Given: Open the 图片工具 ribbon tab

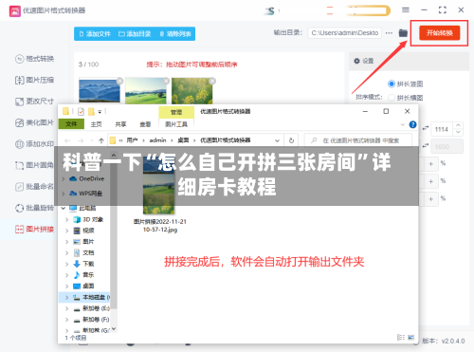Looking at the screenshot, I should click(176, 124).
